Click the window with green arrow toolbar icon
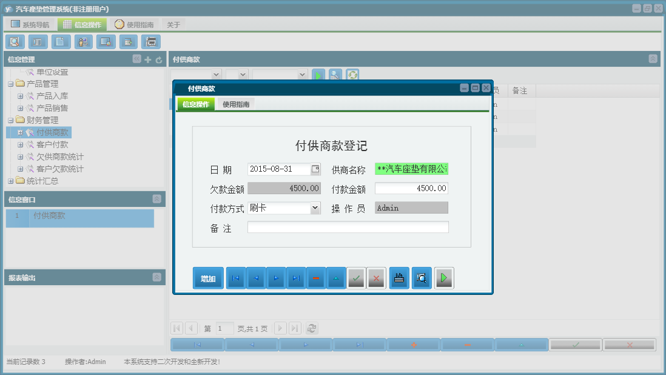Screen dimensions: 666x375 128,42
